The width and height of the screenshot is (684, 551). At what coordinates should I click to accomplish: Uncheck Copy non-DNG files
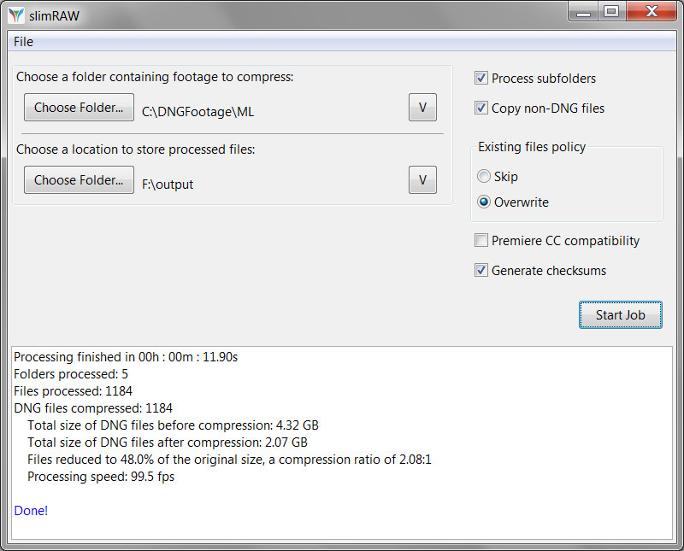coord(481,108)
